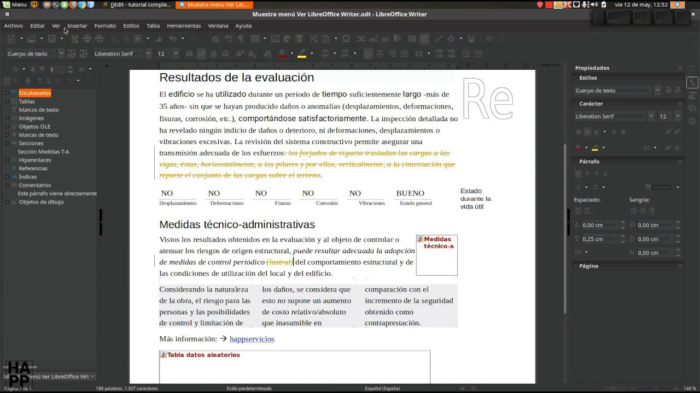Toggle Align Left in formatting toolbar

pos(368,53)
